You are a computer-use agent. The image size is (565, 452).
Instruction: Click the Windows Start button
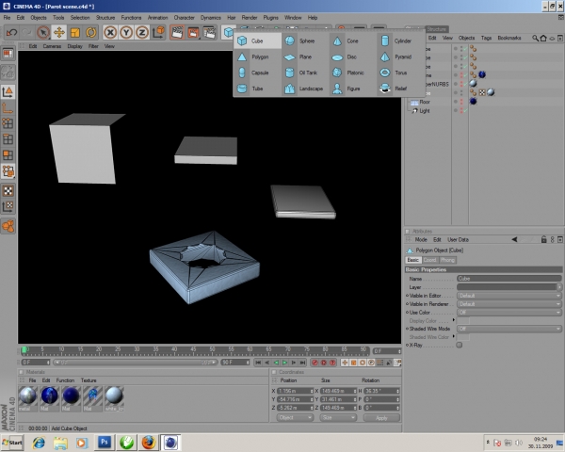[x=12, y=443]
